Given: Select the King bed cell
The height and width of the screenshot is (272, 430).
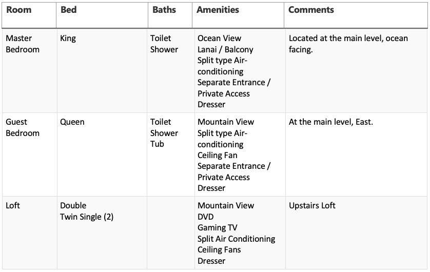Looking at the screenshot, I should [102, 71].
